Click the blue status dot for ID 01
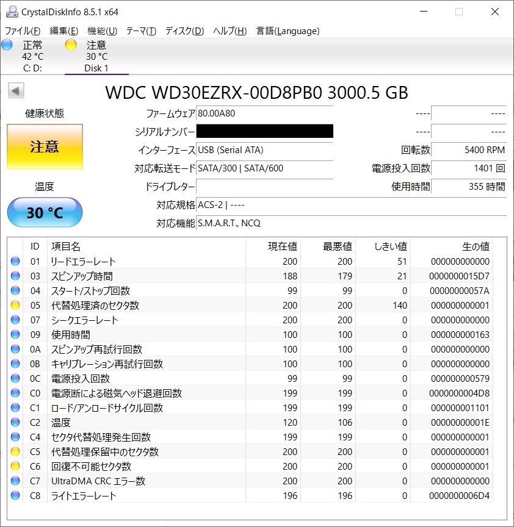The height and width of the screenshot is (527, 514). coord(15,261)
